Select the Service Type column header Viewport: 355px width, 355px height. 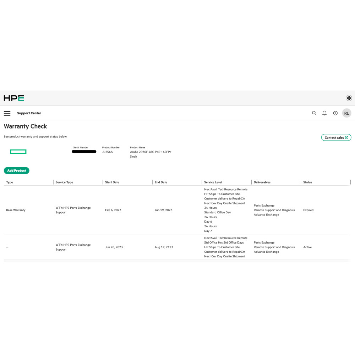[64, 182]
